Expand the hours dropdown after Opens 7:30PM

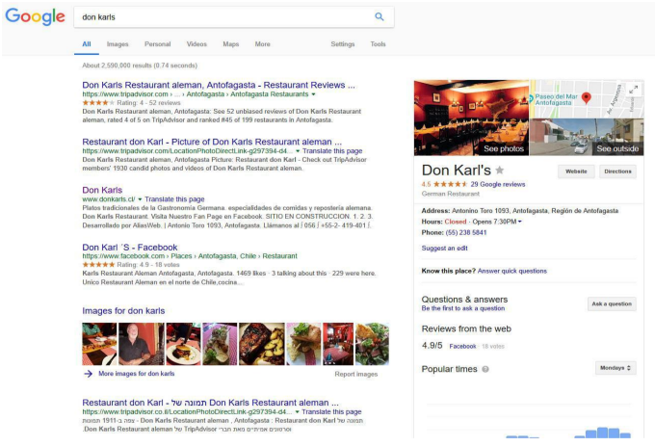pyautogui.click(x=520, y=222)
